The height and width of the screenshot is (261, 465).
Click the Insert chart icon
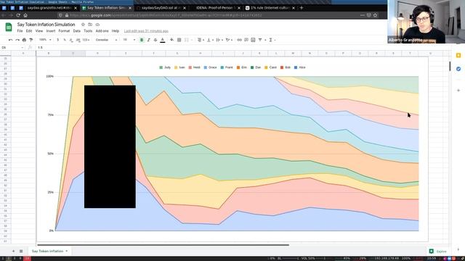(253, 40)
